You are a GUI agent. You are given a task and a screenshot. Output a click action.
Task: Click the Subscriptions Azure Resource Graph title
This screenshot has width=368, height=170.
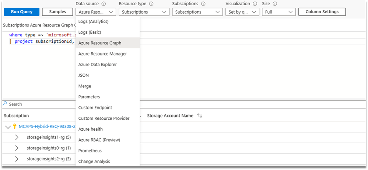pyautogui.click(x=39, y=25)
